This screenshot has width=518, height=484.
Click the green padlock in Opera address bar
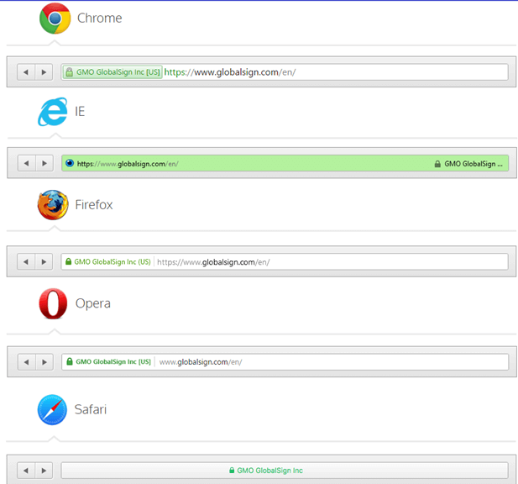[70, 361]
